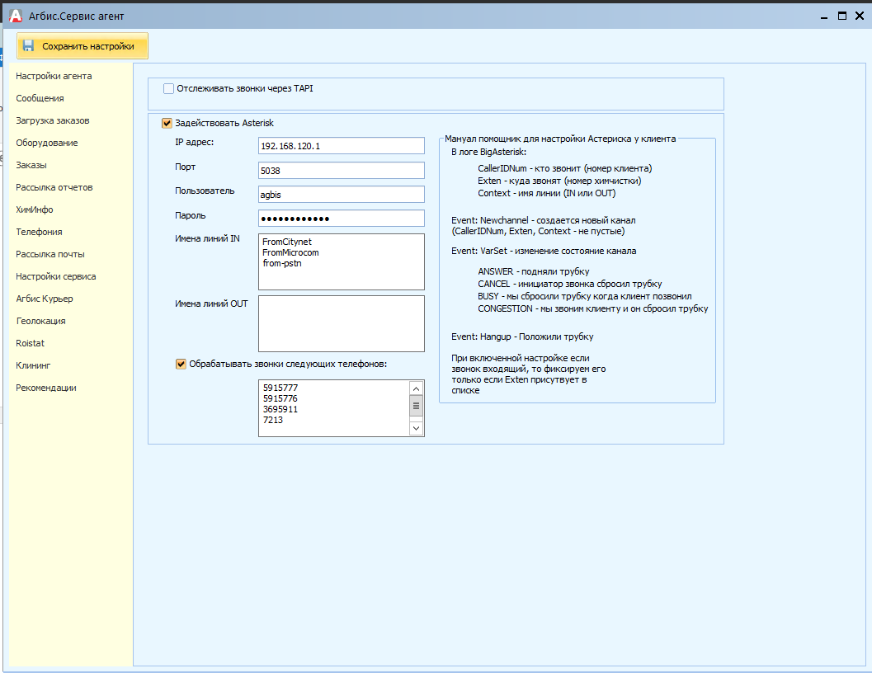Click phone number 5915777 in list
872x673 pixels.
point(280,388)
